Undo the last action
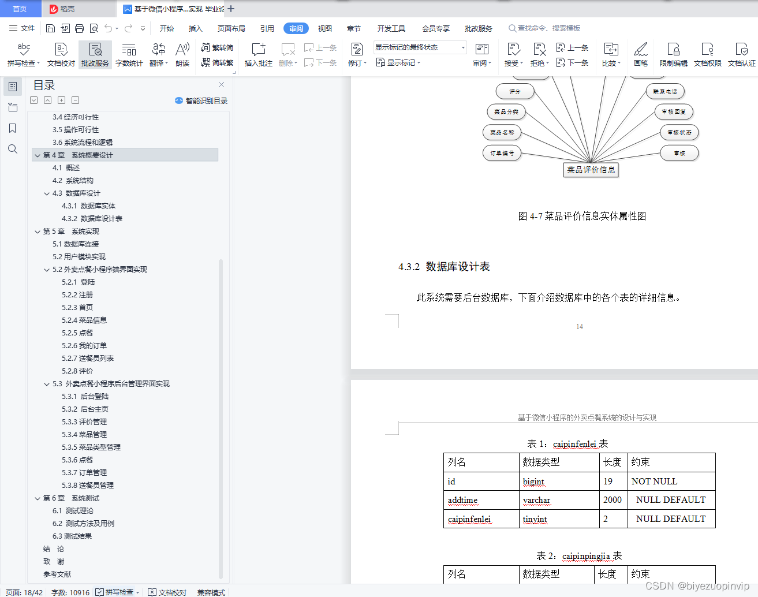The height and width of the screenshot is (597, 758). pos(108,28)
